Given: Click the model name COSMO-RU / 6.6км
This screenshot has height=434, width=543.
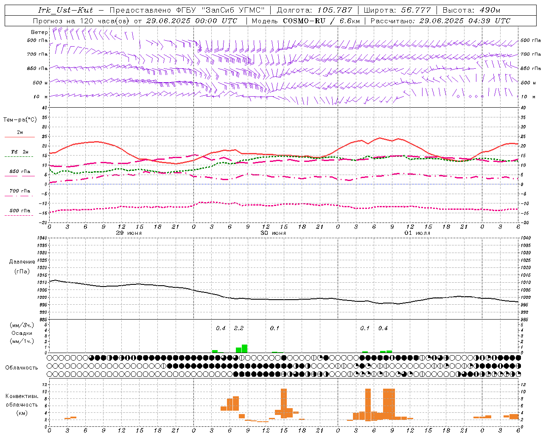Looking at the screenshot, I should coord(322,21).
